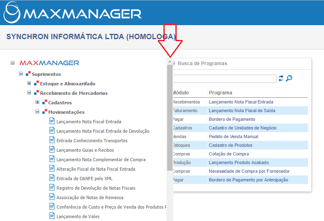
Task: Collapse the MaxManager root tree node
Action: click(x=13, y=63)
